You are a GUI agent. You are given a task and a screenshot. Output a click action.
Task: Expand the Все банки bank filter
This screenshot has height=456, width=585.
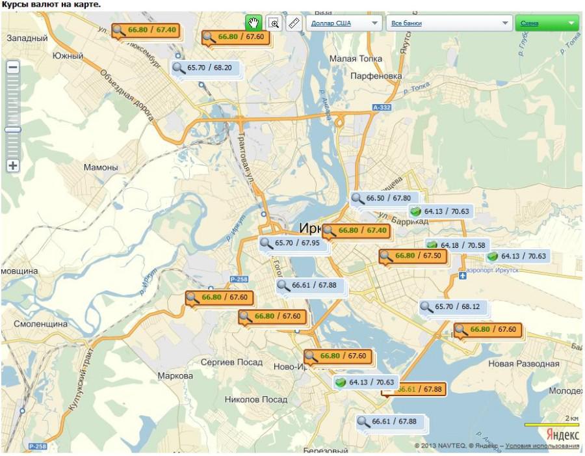[505, 23]
